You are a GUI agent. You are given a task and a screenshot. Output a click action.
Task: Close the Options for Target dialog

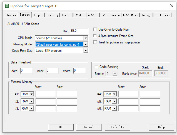pos(172,6)
